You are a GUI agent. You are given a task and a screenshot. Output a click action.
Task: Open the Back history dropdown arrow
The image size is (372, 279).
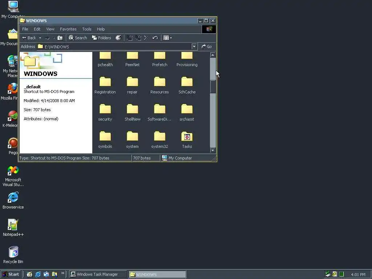[x=40, y=38]
